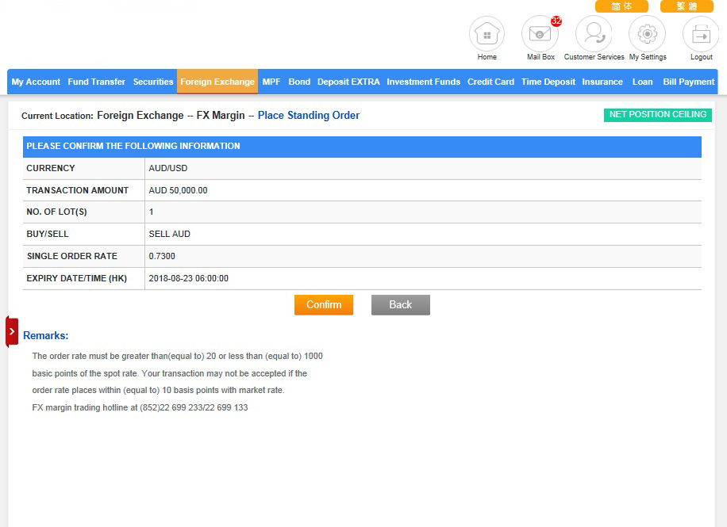Go to the Time Deposit menu
Image resolution: width=727 pixels, height=527 pixels.
click(x=548, y=82)
